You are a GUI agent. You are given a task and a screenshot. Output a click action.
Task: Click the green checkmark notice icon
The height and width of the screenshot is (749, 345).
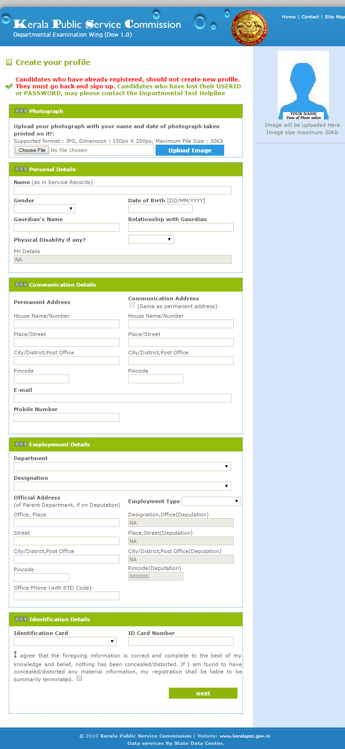pyautogui.click(x=9, y=86)
